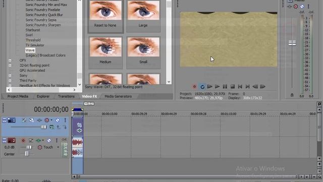The width and height of the screenshot is (323, 182).
Task: Open audio track 2 Track FX dropdown arrow
Action: 43,141
